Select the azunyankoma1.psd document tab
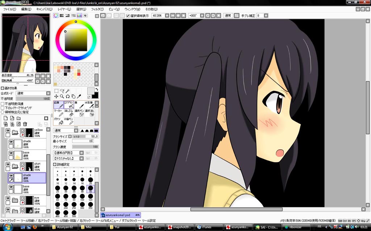The width and height of the screenshot is (371, 231). tap(120, 215)
